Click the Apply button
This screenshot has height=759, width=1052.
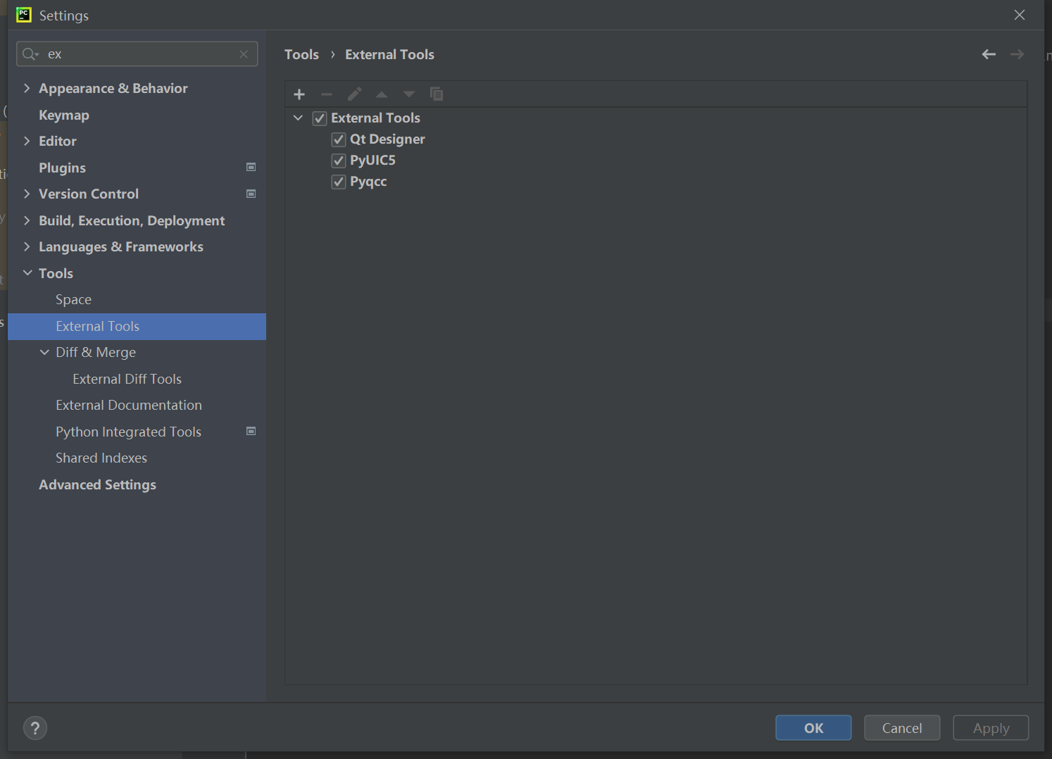pyautogui.click(x=991, y=728)
